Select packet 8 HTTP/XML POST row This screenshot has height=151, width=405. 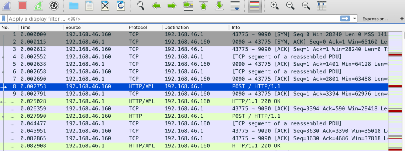194,87
